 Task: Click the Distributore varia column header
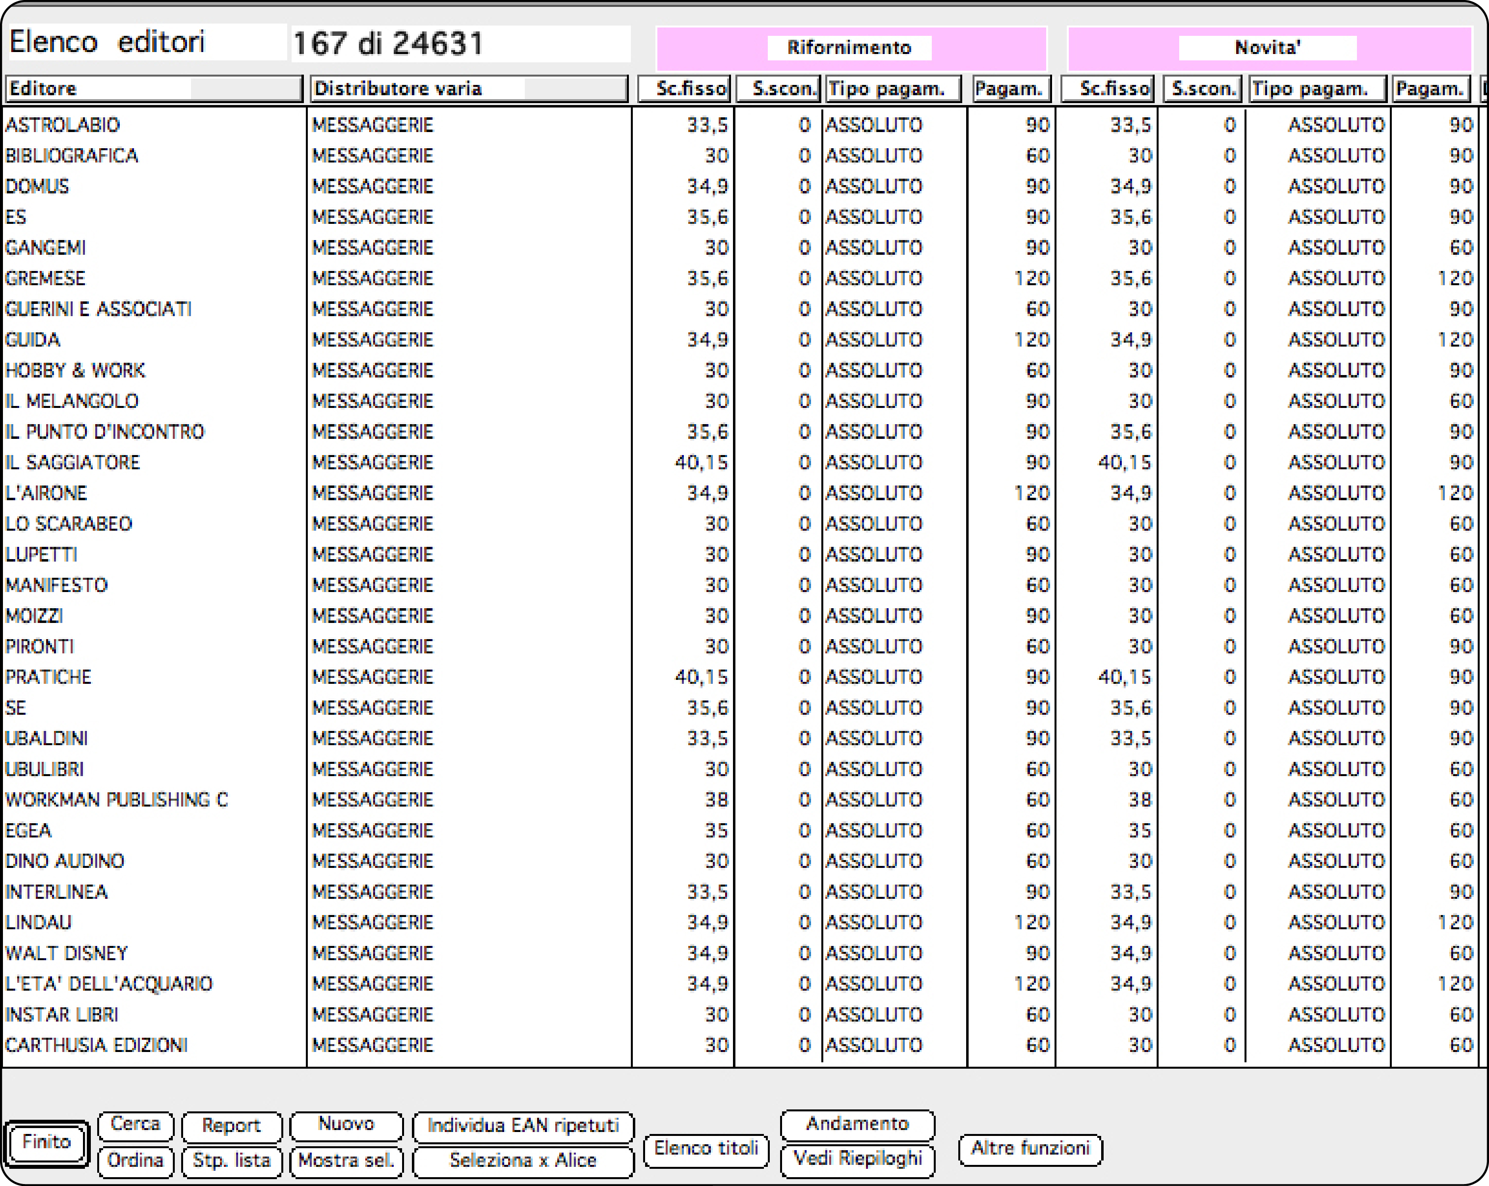click(x=469, y=88)
